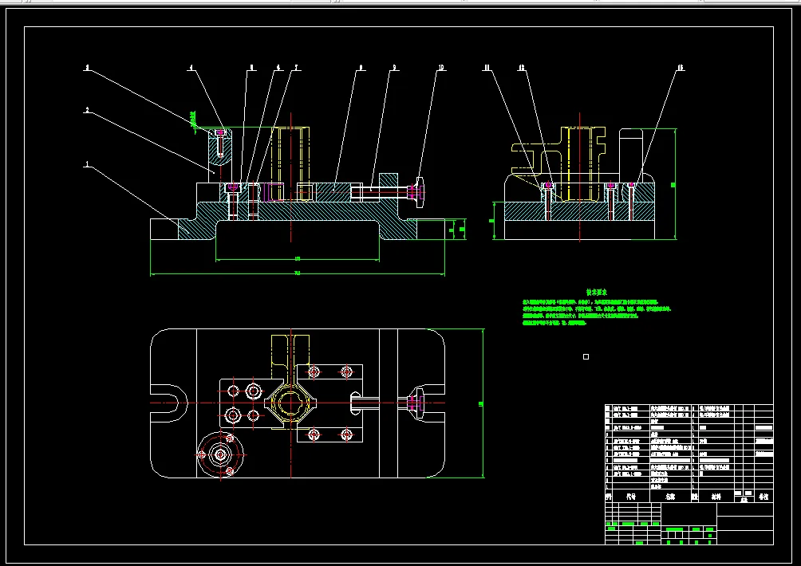Select part balloon number 2
Viewport: 801px width, 566px height.
87,110
